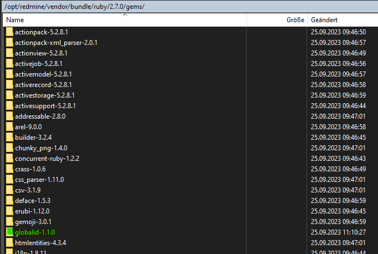The height and width of the screenshot is (254, 378).
Task: Click the gemoji-3.0.1 folder icon
Action: pos(9,222)
